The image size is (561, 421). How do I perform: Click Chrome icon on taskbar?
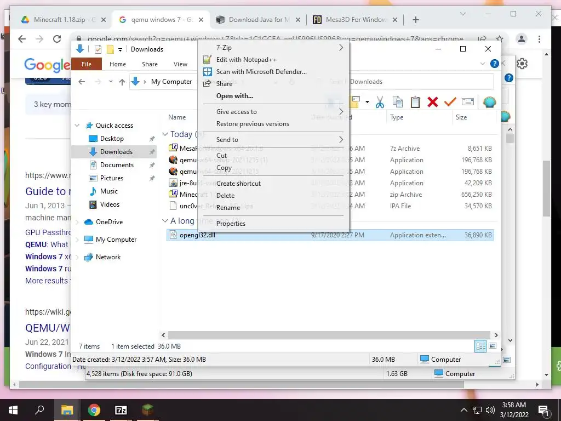point(94,410)
